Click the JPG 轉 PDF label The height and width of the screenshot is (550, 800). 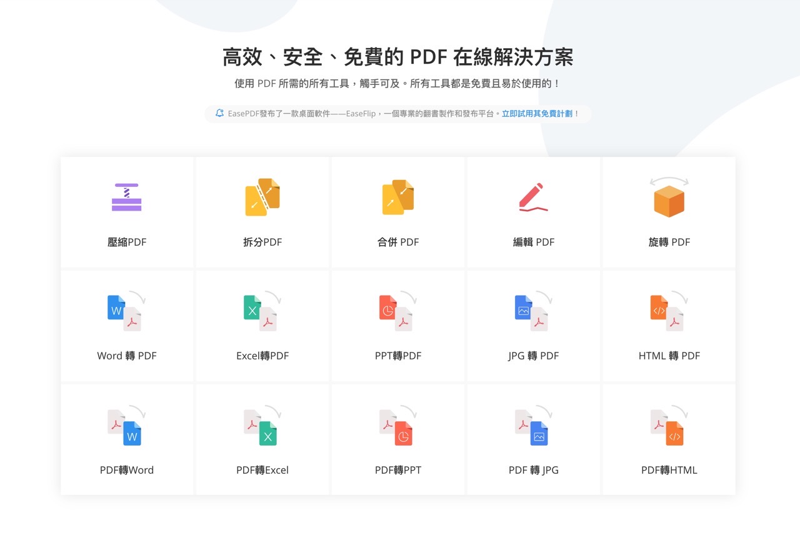click(534, 356)
